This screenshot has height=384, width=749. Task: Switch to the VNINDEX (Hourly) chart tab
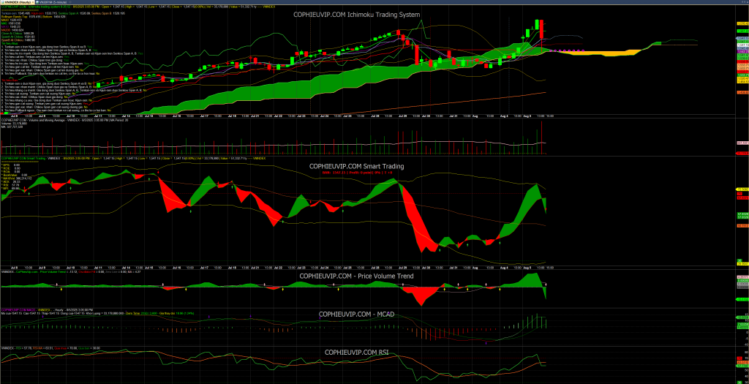(16, 2)
